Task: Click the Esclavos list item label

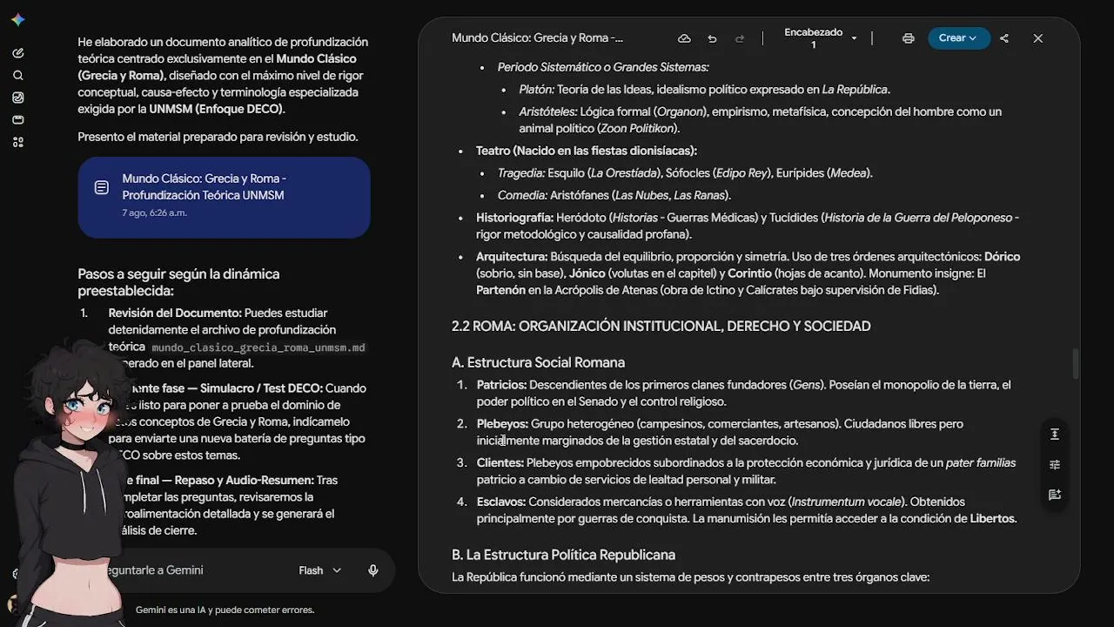Action: click(500, 502)
